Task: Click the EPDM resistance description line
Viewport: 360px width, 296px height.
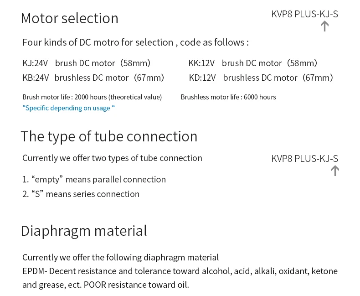Action: pos(180,271)
